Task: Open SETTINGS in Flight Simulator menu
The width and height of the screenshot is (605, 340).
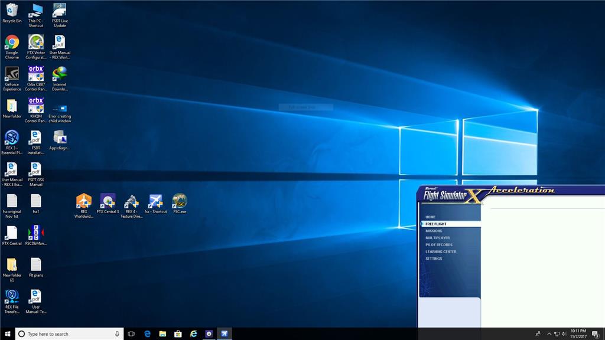Action: 434,259
